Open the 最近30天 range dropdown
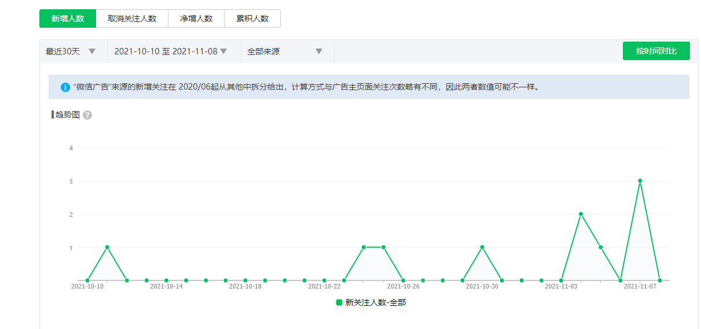701x329 pixels. 71,51
